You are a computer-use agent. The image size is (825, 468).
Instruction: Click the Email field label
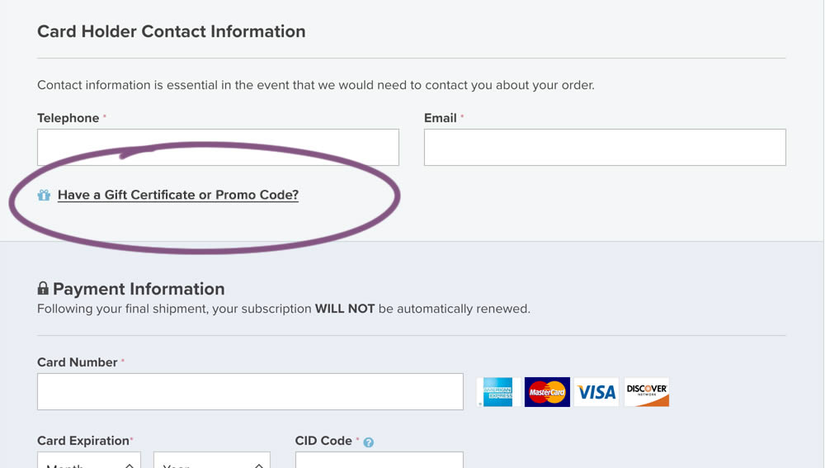pyautogui.click(x=441, y=118)
